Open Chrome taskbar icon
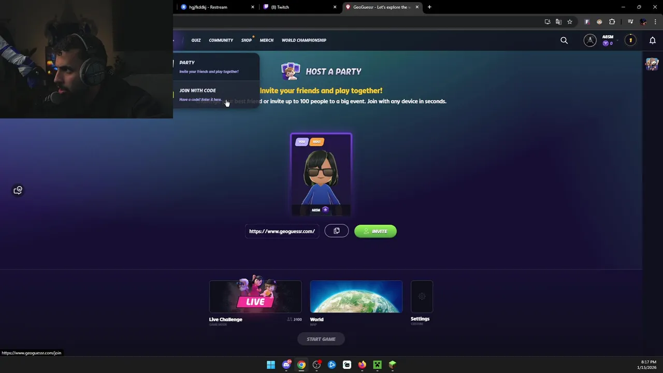This screenshot has width=663, height=373. point(301,365)
